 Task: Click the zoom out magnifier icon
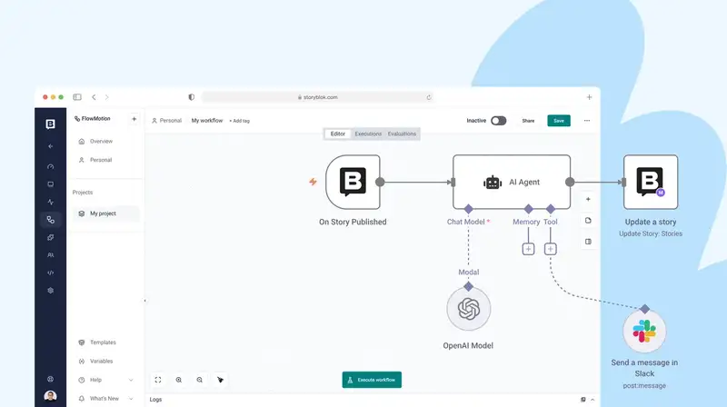(200, 380)
